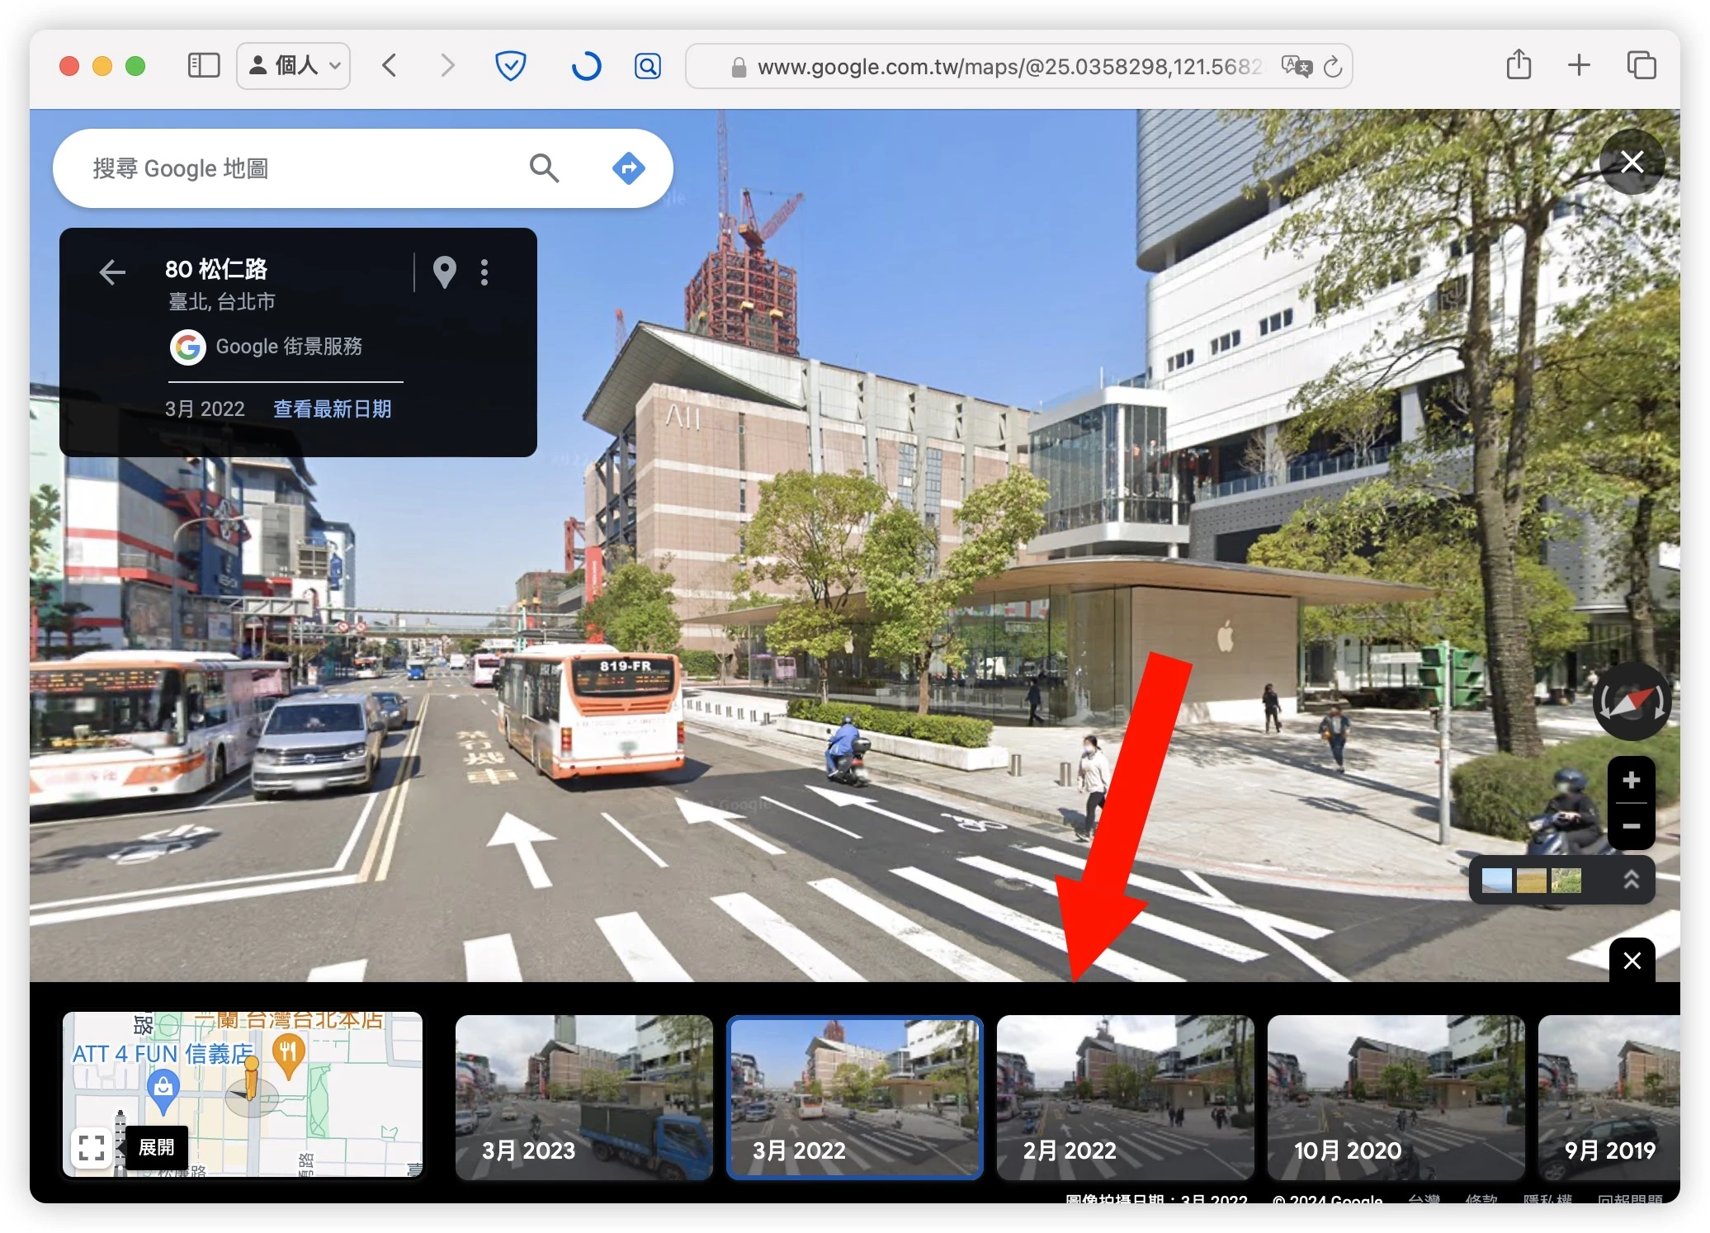The width and height of the screenshot is (1710, 1233).
Task: Click the shopping bag pin on the minimap
Action: point(163,1090)
